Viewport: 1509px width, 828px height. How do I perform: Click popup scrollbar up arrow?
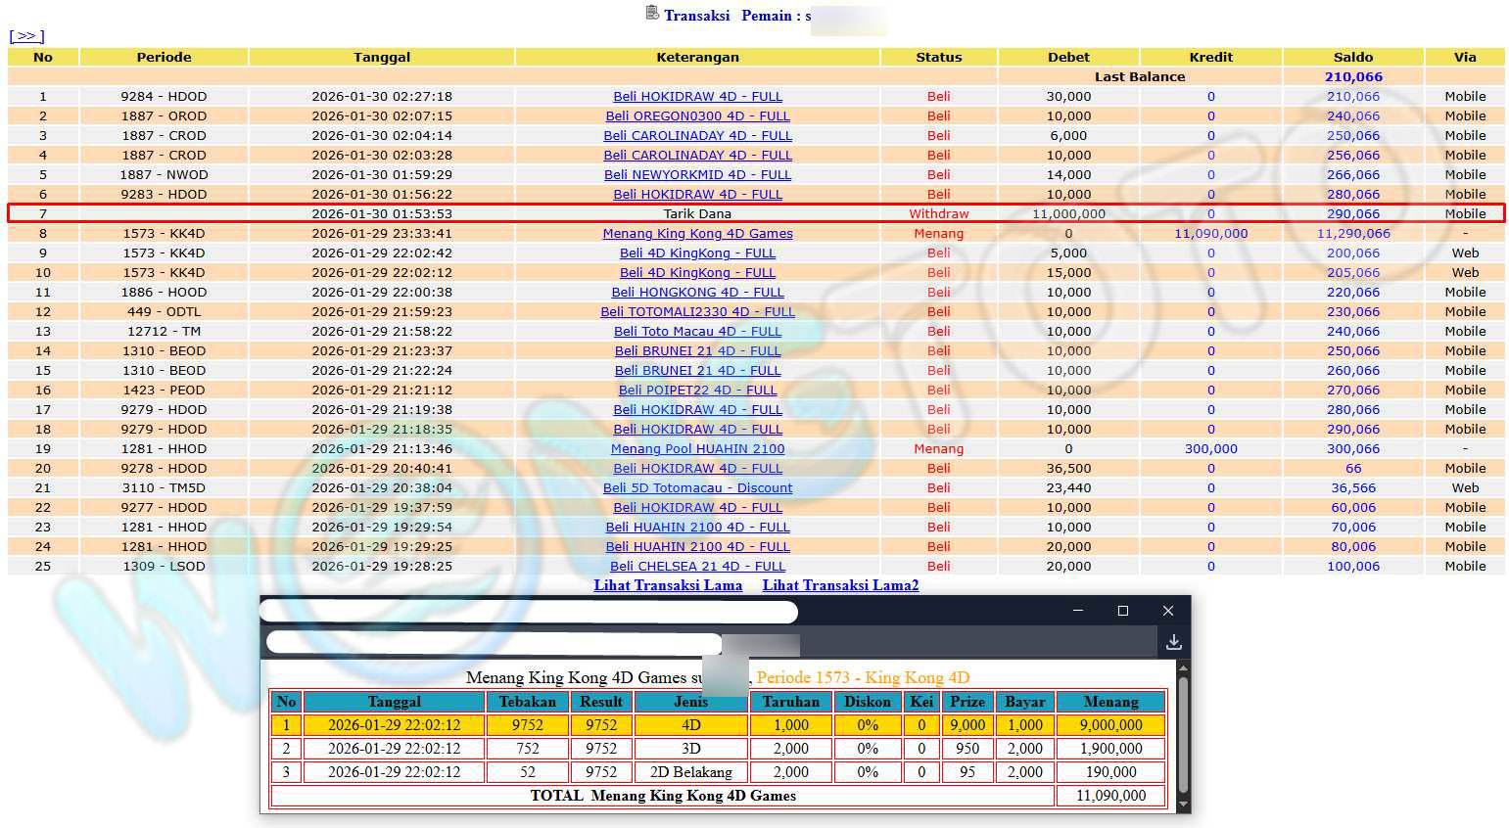point(1183,668)
